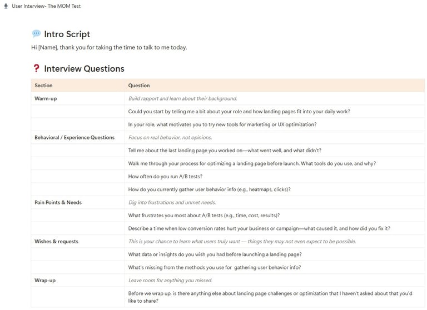
Task: Click the Section column header
Action: pos(78,86)
